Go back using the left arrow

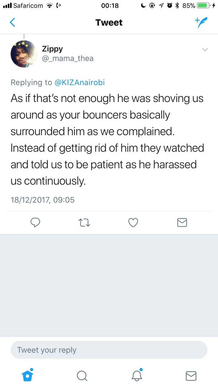12,22
